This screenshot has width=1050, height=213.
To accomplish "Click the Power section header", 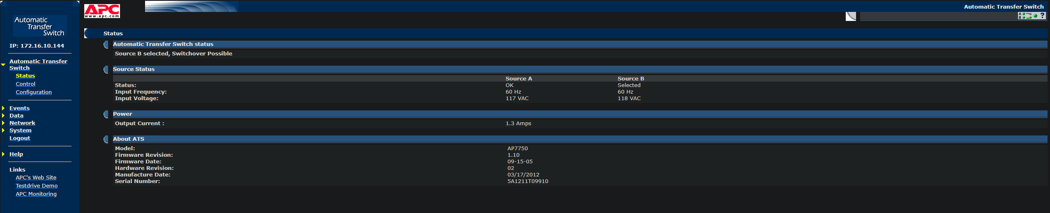I will point(122,114).
